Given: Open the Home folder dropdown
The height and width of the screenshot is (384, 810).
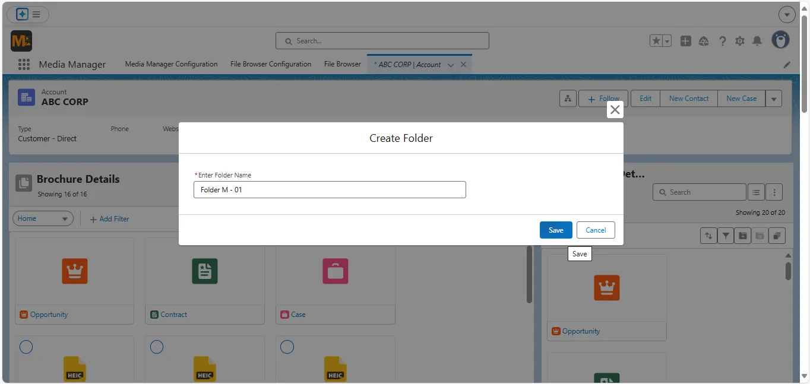Looking at the screenshot, I should click(x=43, y=218).
